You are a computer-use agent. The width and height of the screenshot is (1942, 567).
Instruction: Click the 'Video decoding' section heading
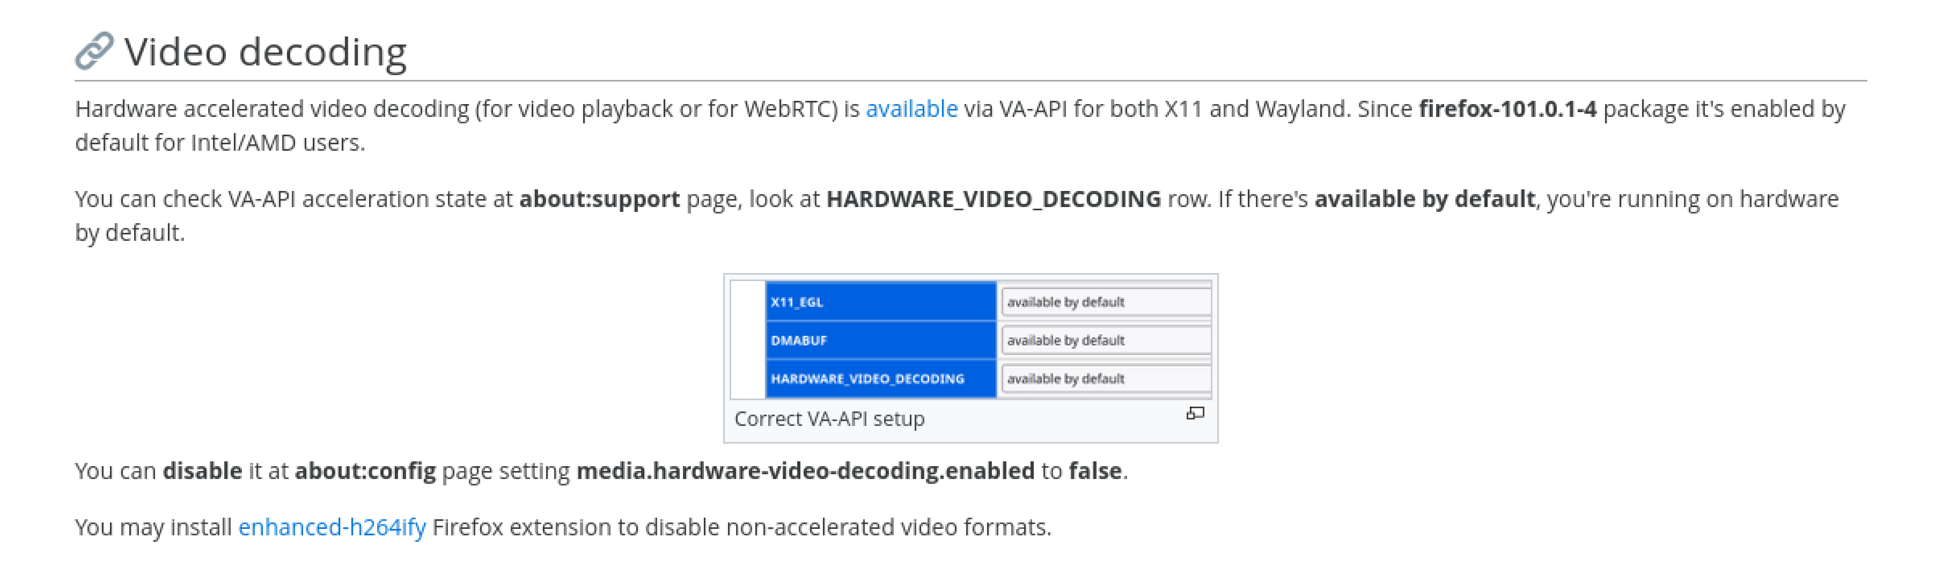[x=266, y=52]
